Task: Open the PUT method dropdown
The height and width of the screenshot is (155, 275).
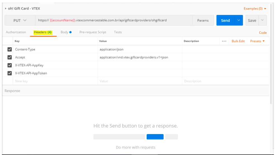Action: pyautogui.click(x=20, y=21)
